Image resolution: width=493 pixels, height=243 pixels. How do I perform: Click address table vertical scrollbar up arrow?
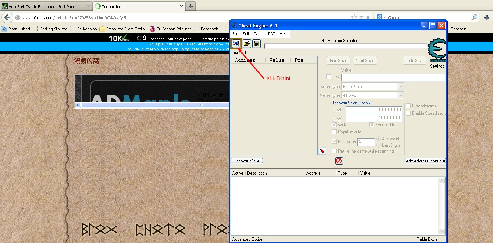[442, 181]
